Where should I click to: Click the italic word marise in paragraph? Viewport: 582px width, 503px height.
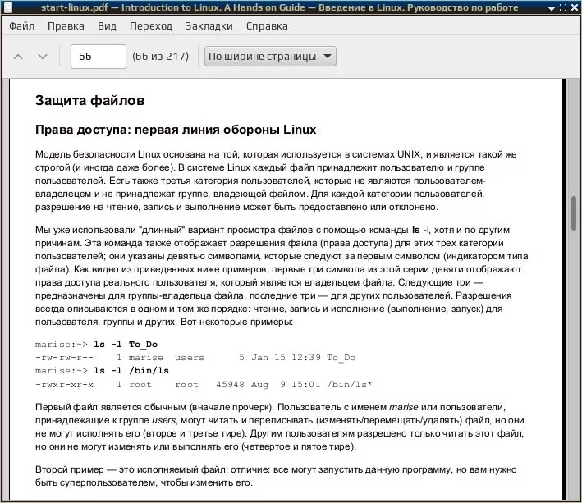point(404,407)
